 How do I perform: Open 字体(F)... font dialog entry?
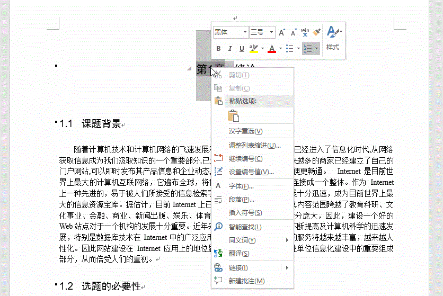coord(253,186)
